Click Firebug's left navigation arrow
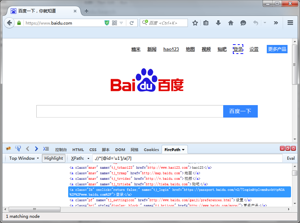The width and height of the screenshot is (300, 223). click(x=28, y=149)
